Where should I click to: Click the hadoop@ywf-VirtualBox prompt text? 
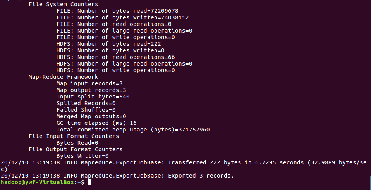[39, 182]
